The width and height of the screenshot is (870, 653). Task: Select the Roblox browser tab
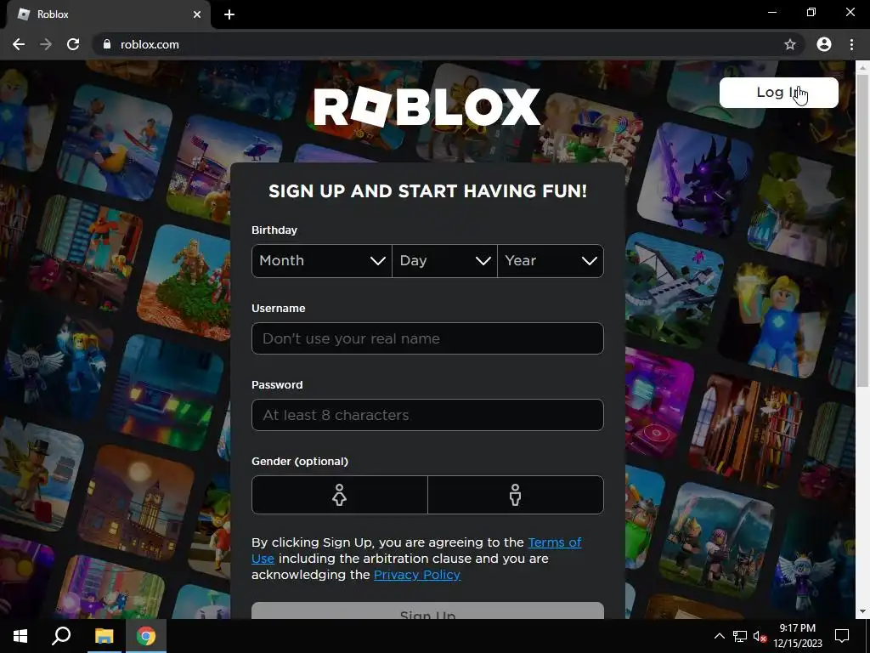click(108, 14)
